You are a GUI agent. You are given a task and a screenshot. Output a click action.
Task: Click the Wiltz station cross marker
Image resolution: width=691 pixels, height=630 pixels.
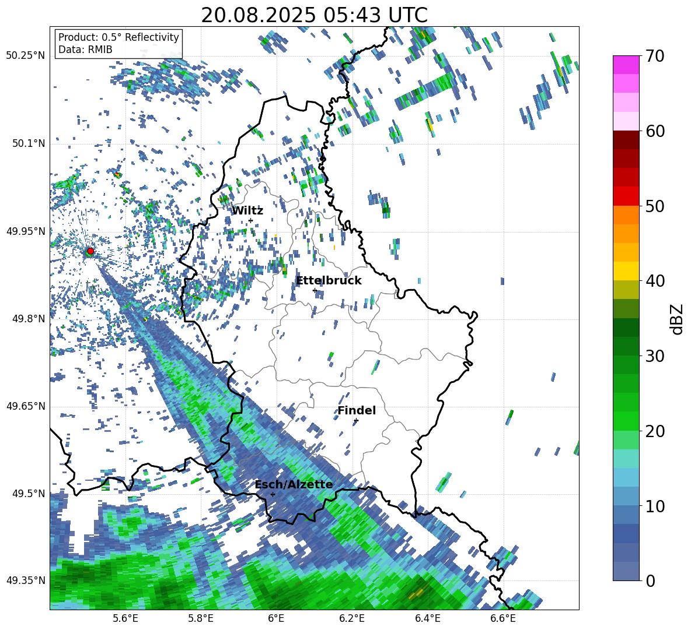[251, 220]
